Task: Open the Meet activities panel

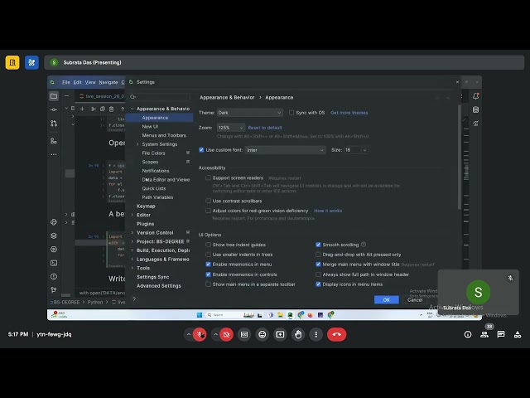Action: coord(518,335)
